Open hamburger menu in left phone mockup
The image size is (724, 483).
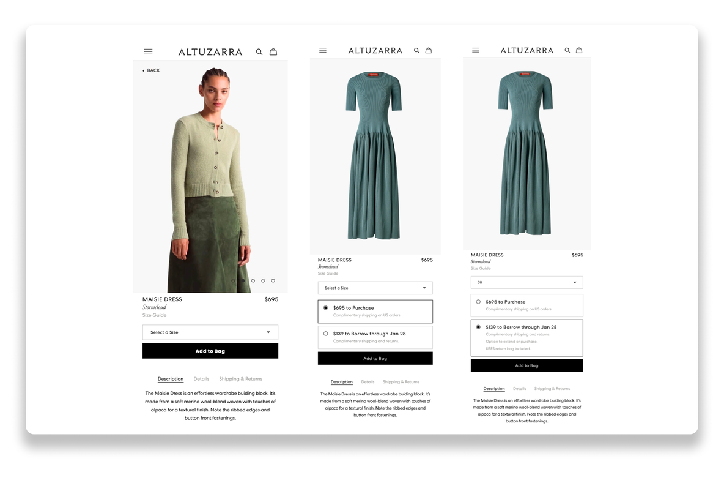148,52
